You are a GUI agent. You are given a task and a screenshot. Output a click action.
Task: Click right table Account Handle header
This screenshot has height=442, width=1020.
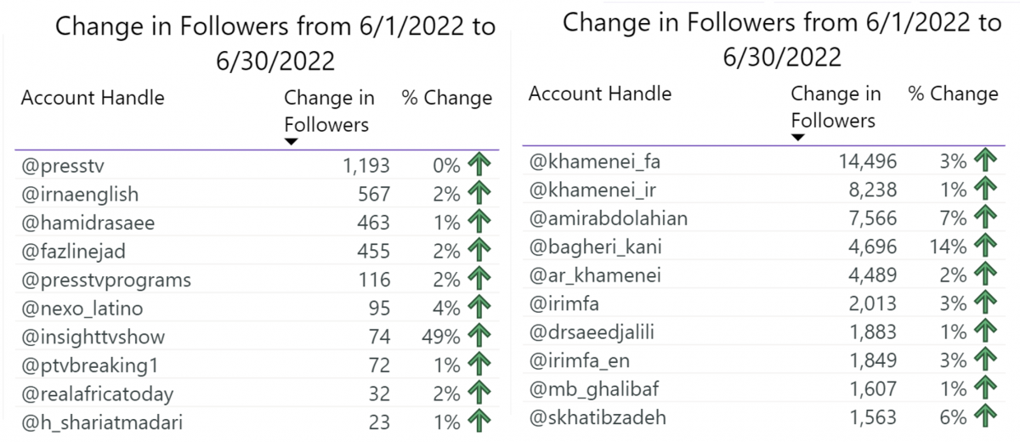coord(600,93)
